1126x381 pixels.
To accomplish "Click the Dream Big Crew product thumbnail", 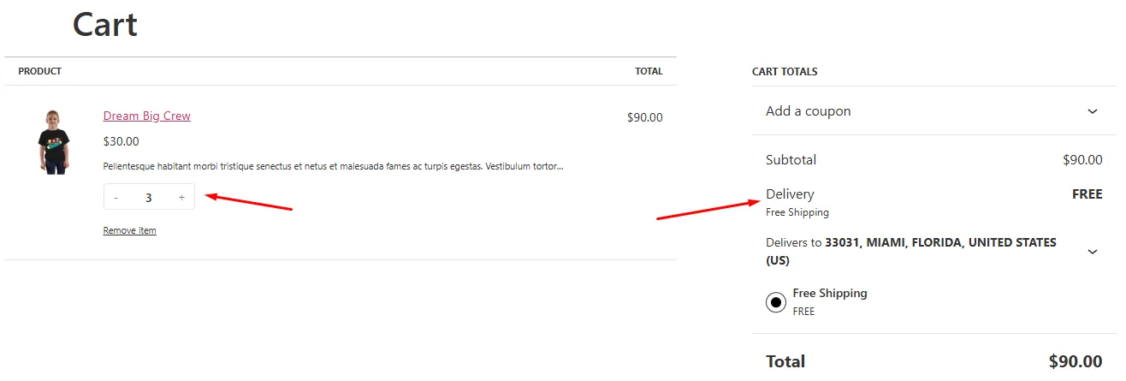I will pos(53,142).
